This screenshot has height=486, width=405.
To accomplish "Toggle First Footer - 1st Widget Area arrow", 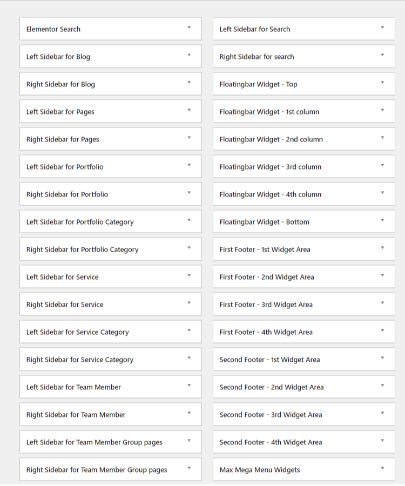I will [x=382, y=248].
